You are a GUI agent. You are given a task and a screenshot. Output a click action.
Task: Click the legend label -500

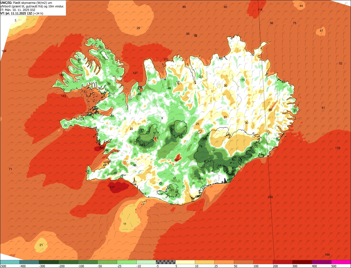(3, 266)
